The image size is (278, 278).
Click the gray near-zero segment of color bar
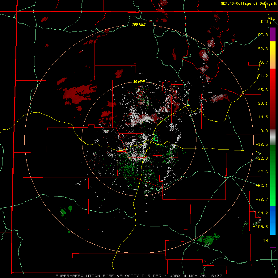[273, 137]
